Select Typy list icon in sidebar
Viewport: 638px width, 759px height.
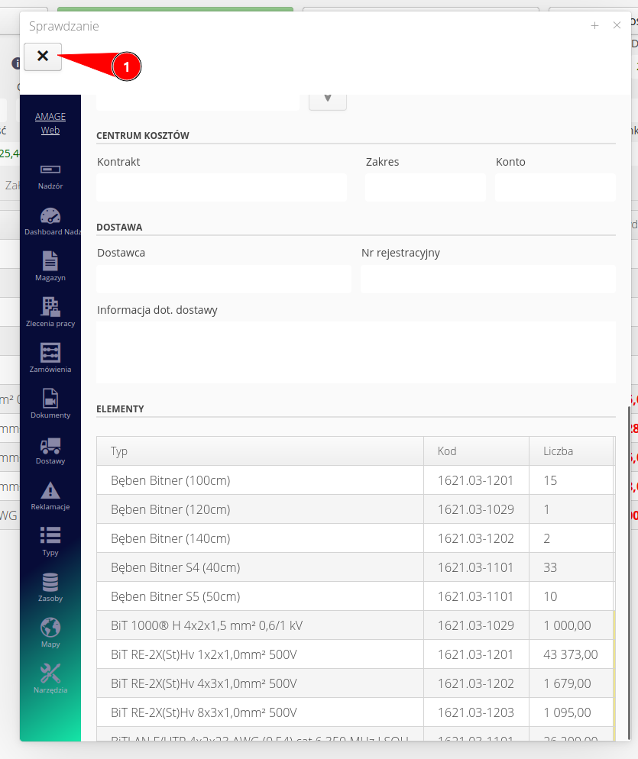[50, 536]
